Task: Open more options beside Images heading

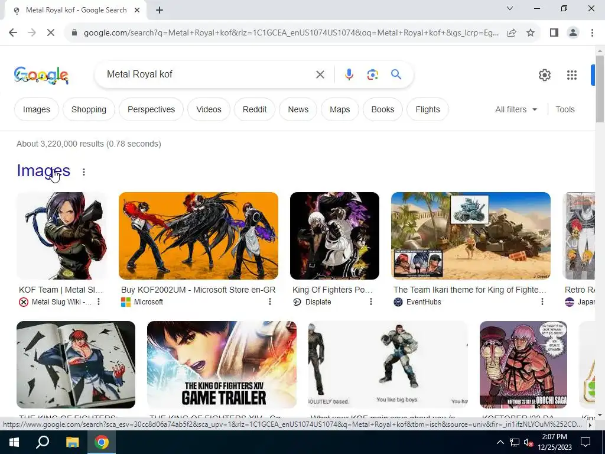Action: 84,172
